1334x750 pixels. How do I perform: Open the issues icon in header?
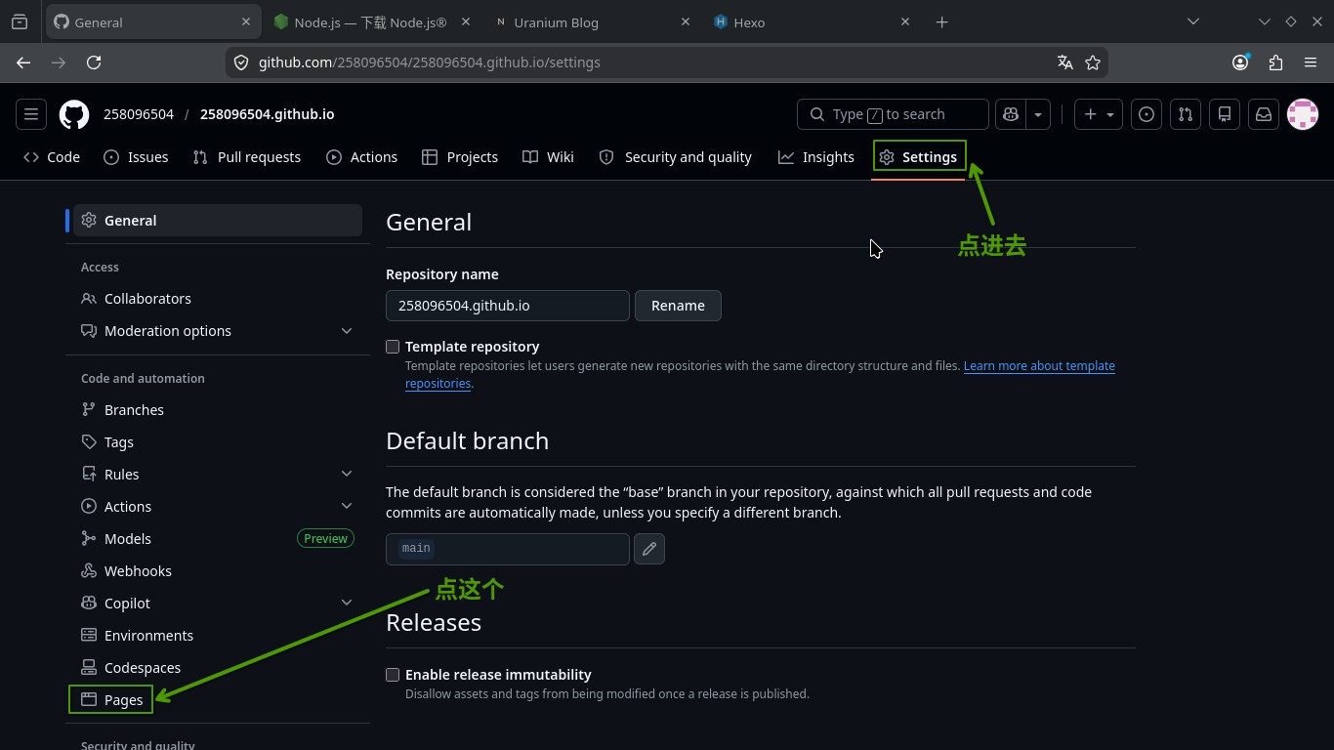point(1146,114)
